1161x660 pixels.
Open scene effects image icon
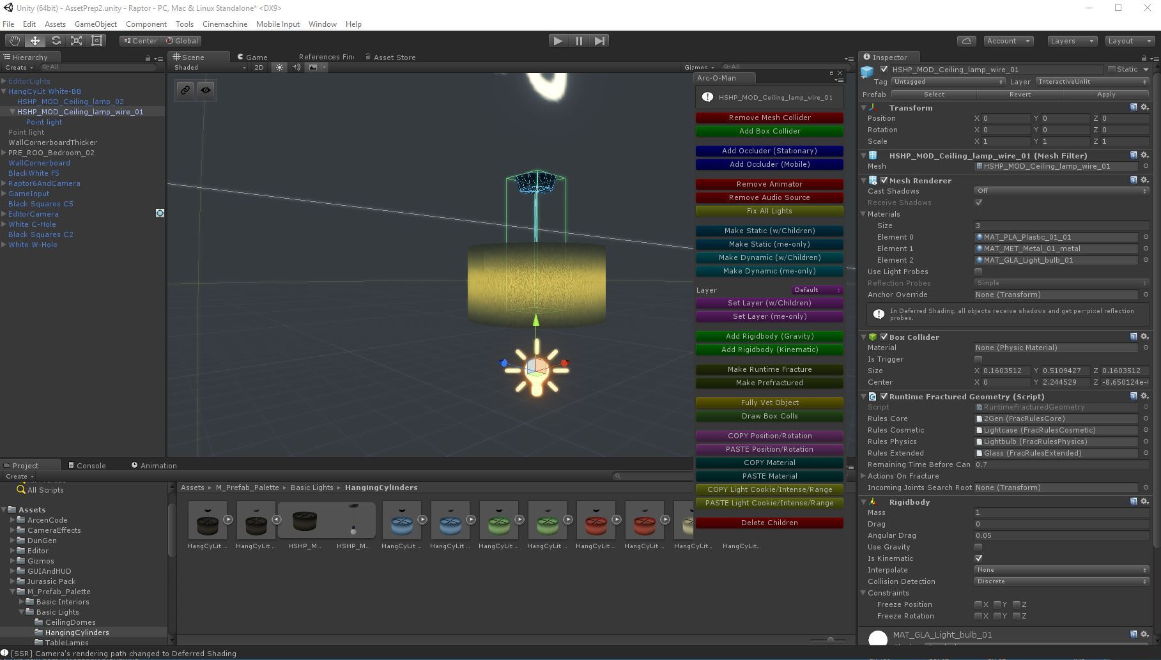pyautogui.click(x=313, y=67)
